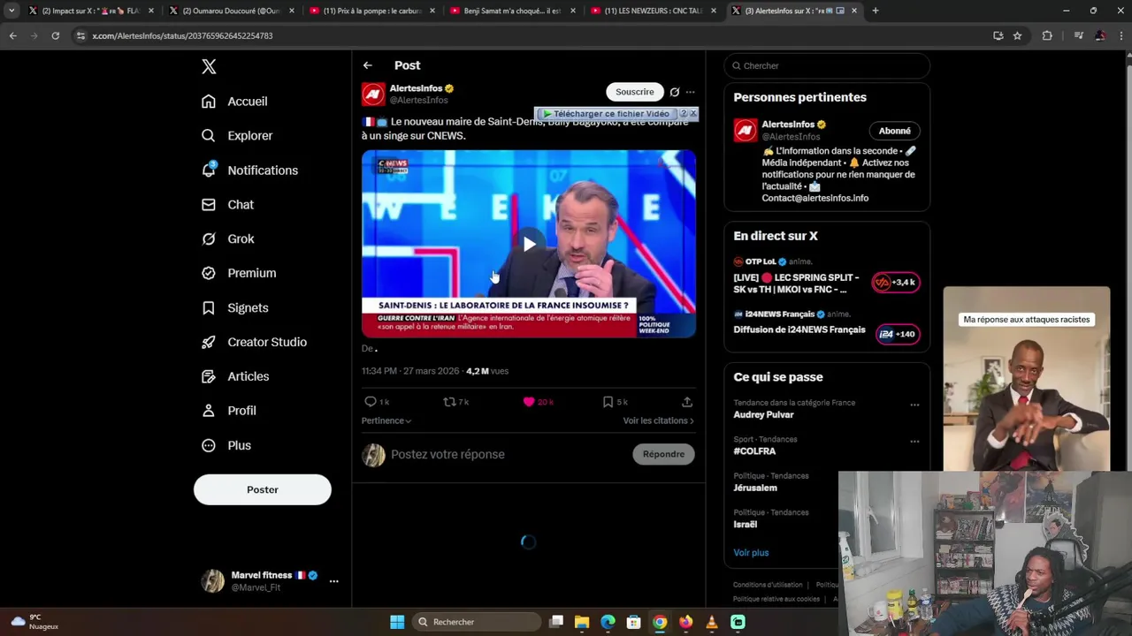1132x636 pixels.
Task: Switch to the Impact sur X tab
Action: (91, 11)
